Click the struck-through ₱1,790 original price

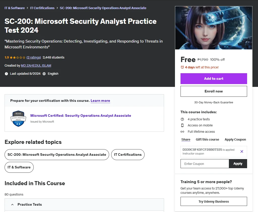point(203,60)
